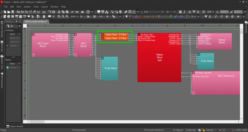Image resolution: width=248 pixels, height=132 pixels.
Task: Click the layers stack toolbar icon
Action: point(44,16)
